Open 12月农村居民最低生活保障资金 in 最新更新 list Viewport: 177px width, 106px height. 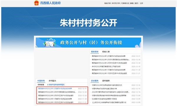111,59
